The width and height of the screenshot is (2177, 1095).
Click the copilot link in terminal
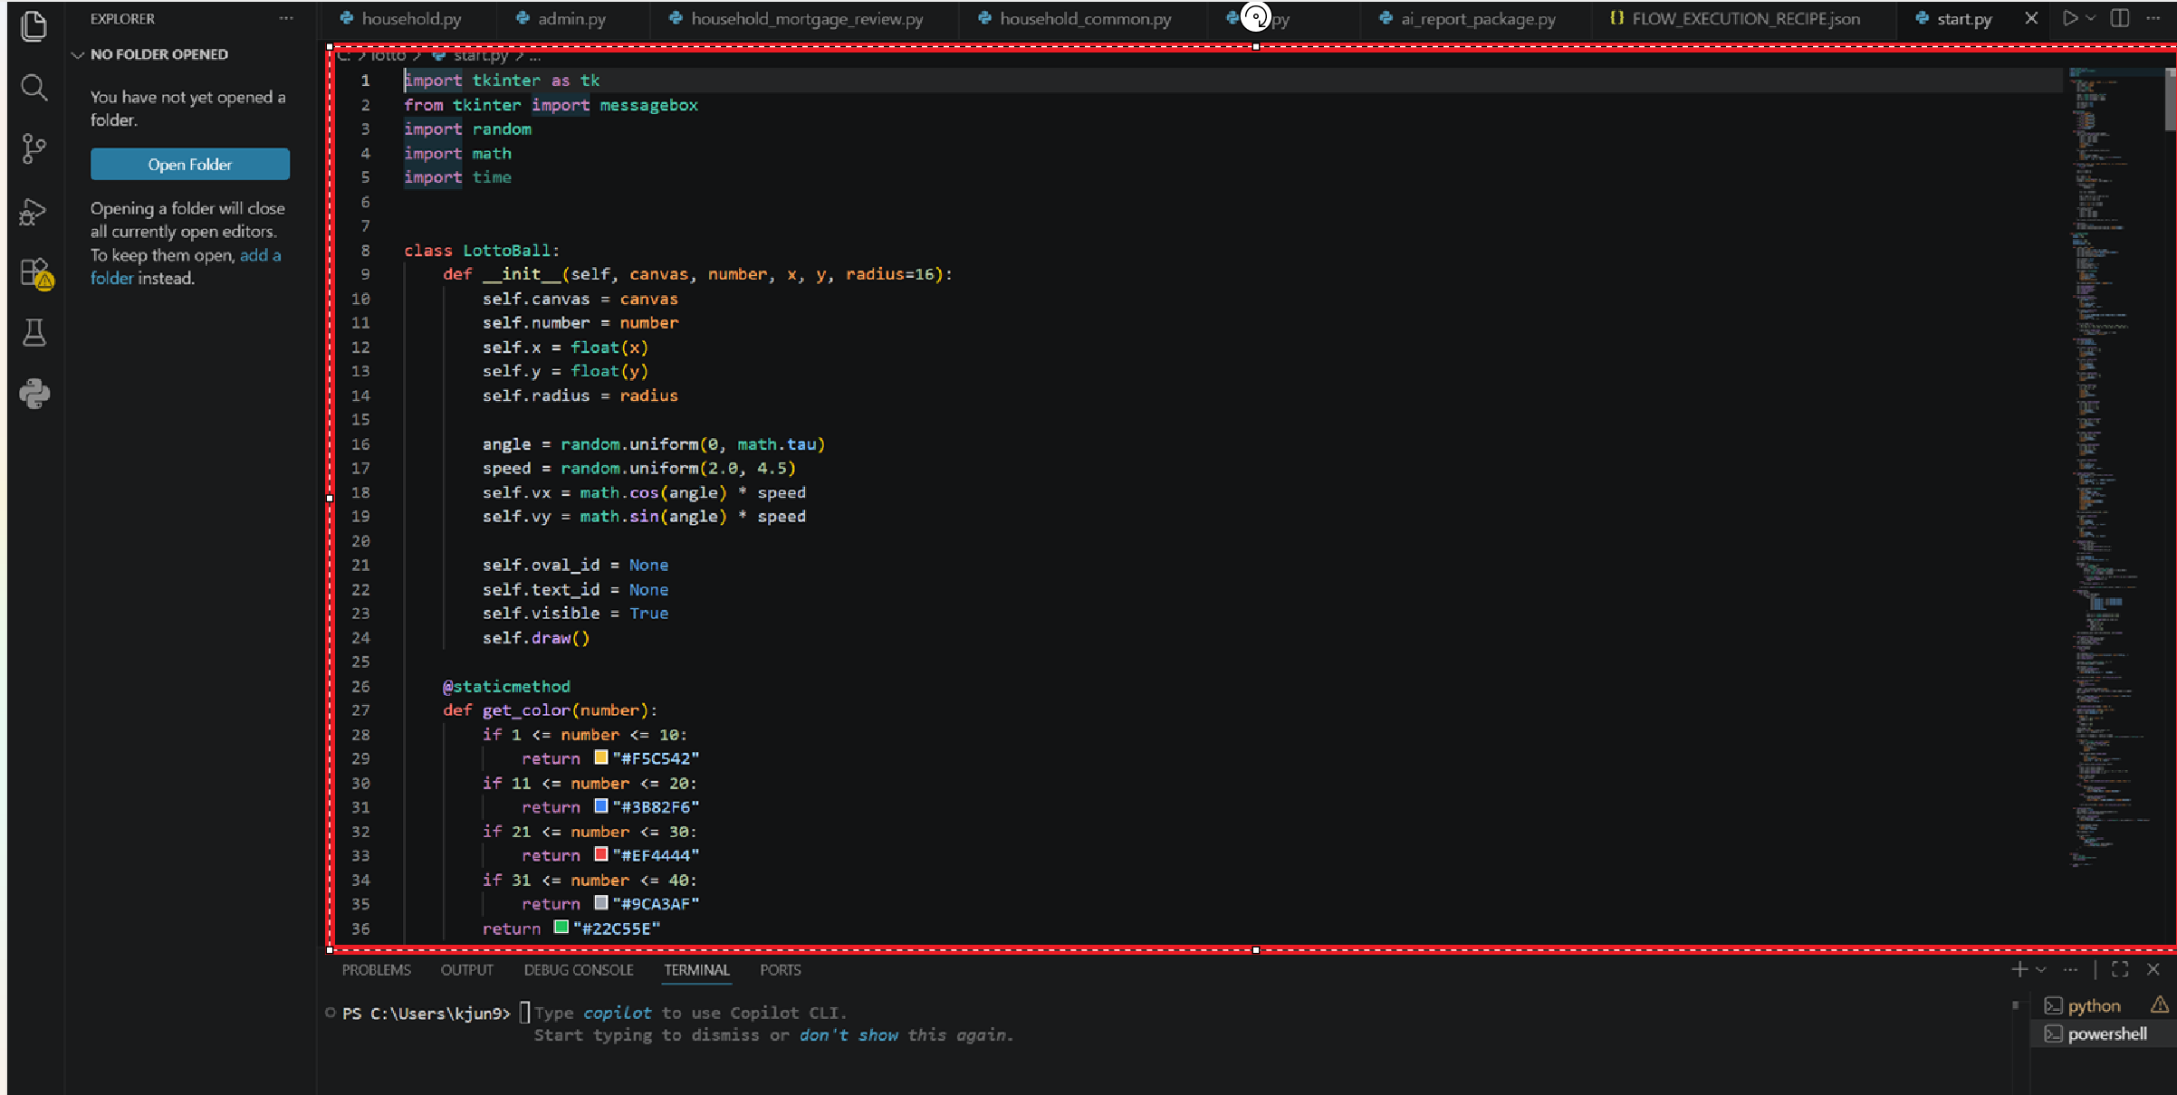pos(616,1013)
